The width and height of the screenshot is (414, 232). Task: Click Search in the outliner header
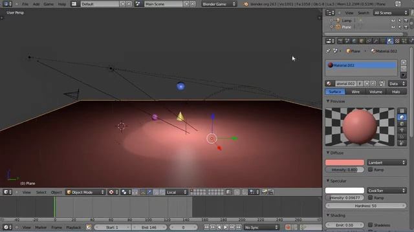364,13
